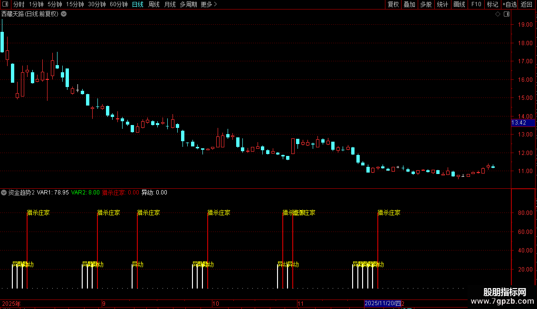Image resolution: width=537 pixels, height=309 pixels.
Task: Click the diamond icon above the price axis
Action: tap(498, 14)
